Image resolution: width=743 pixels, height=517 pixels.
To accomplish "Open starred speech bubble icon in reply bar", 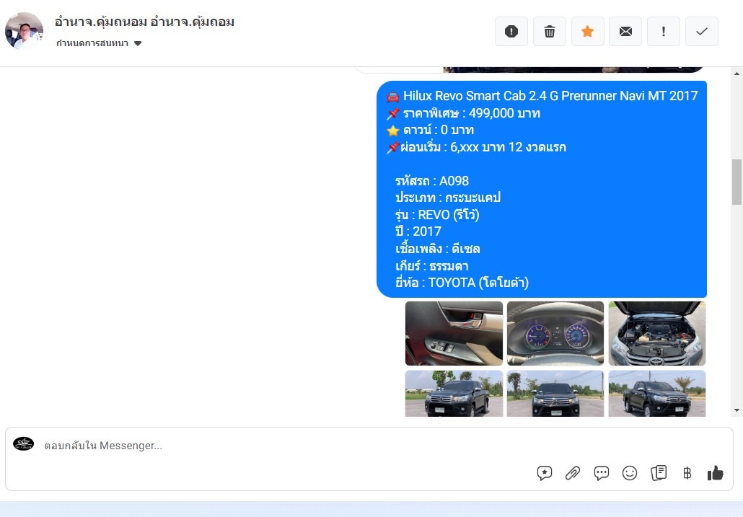I will [x=545, y=473].
